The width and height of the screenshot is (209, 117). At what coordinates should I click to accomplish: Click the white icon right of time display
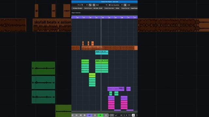tap(133, 115)
